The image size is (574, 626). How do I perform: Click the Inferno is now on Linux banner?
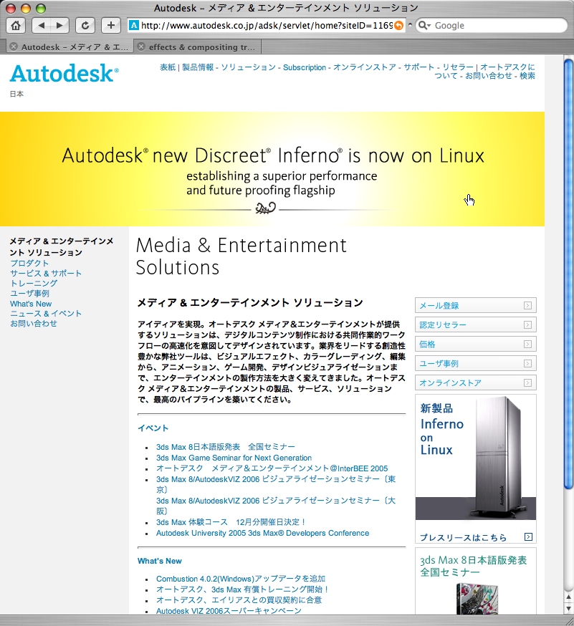(272, 169)
